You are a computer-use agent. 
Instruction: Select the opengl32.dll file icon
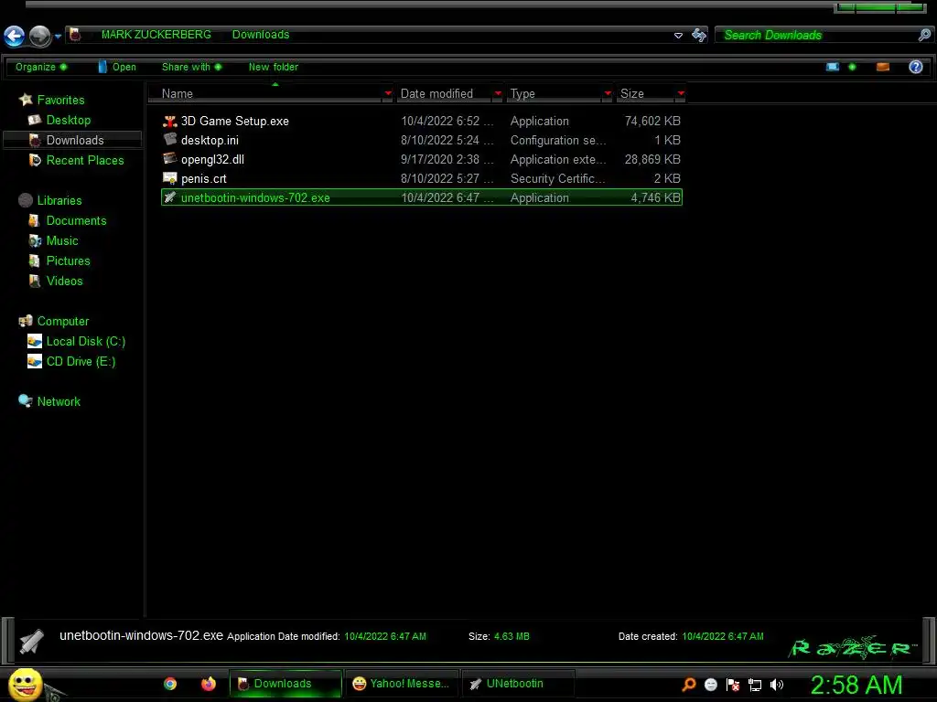[169, 159]
